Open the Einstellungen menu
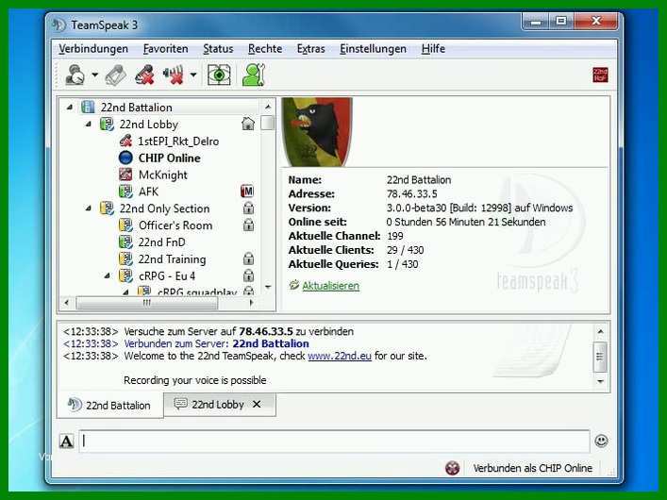Viewport: 667px width, 500px height. 373,49
